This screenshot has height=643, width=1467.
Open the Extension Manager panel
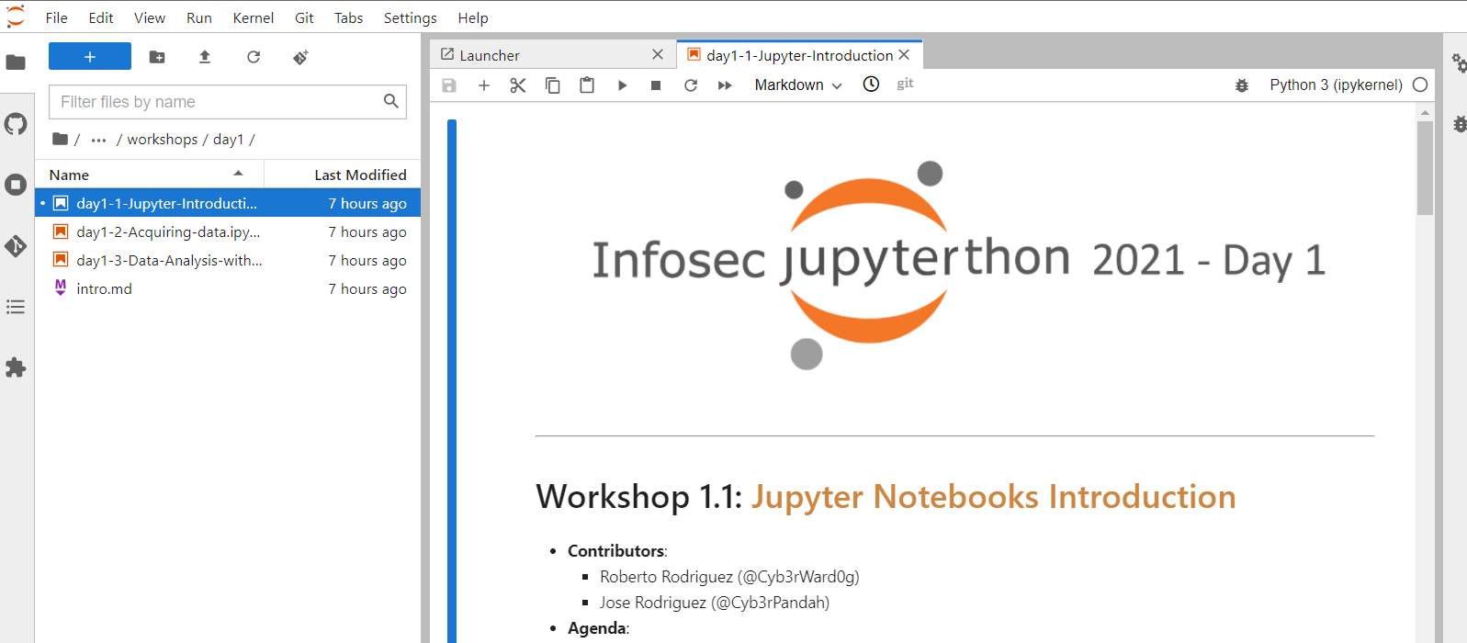click(x=16, y=367)
